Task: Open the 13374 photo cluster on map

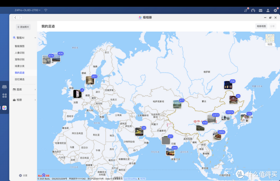Action: coord(225,116)
